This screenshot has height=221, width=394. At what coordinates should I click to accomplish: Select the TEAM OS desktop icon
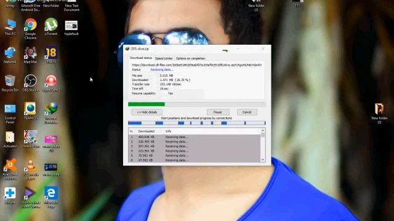point(30,111)
